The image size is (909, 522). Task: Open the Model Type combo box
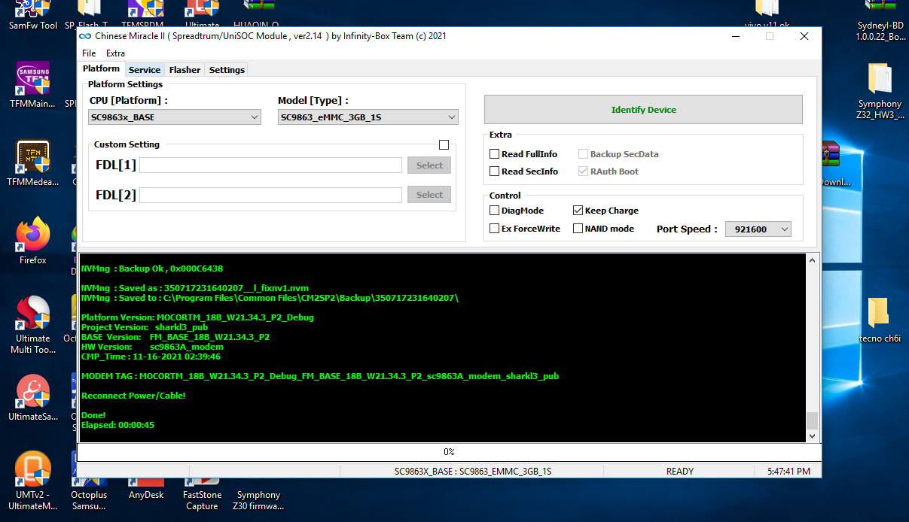coord(368,117)
